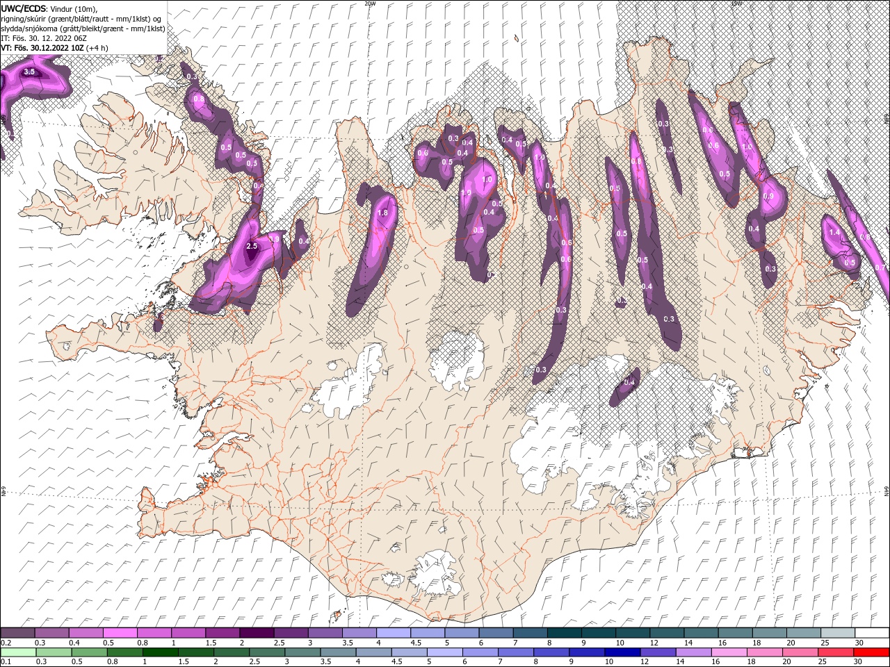Viewport: 890px width, 667px height.
Task: Pick the 25 red-pink swatch in the bottom legend
Action: pyautogui.click(x=835, y=652)
